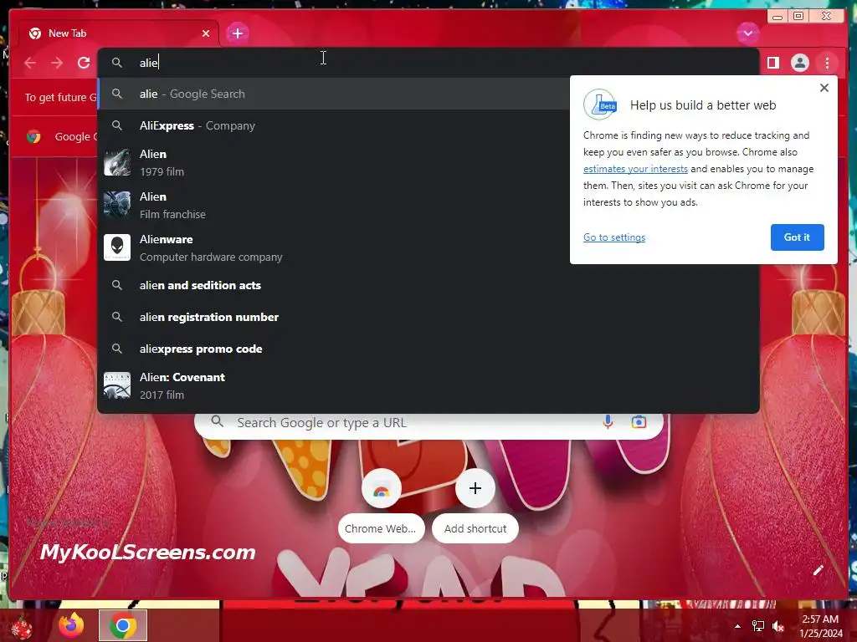The width and height of the screenshot is (857, 642).
Task: Open the 'Go to settings' link
Action: (613, 237)
